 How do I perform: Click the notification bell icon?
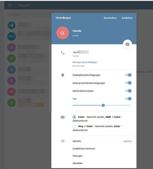click(x=63, y=75)
